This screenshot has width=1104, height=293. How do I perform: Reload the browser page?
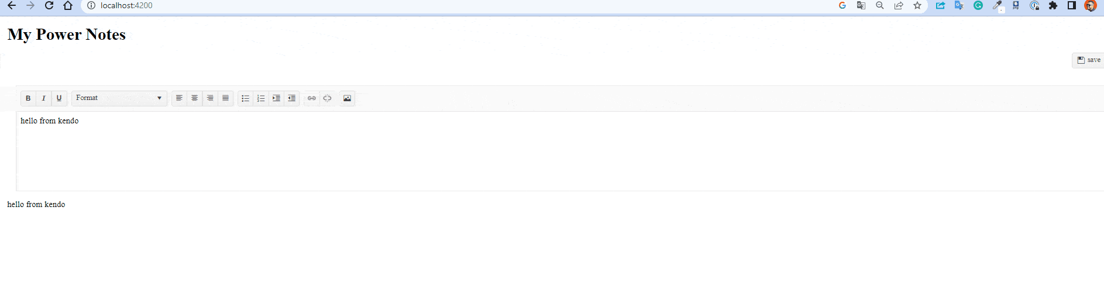pyautogui.click(x=49, y=6)
